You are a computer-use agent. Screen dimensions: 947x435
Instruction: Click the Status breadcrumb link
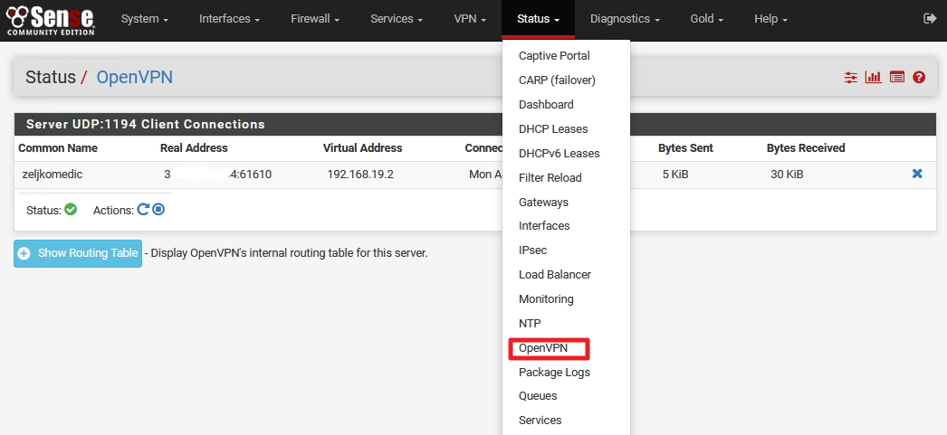point(51,77)
